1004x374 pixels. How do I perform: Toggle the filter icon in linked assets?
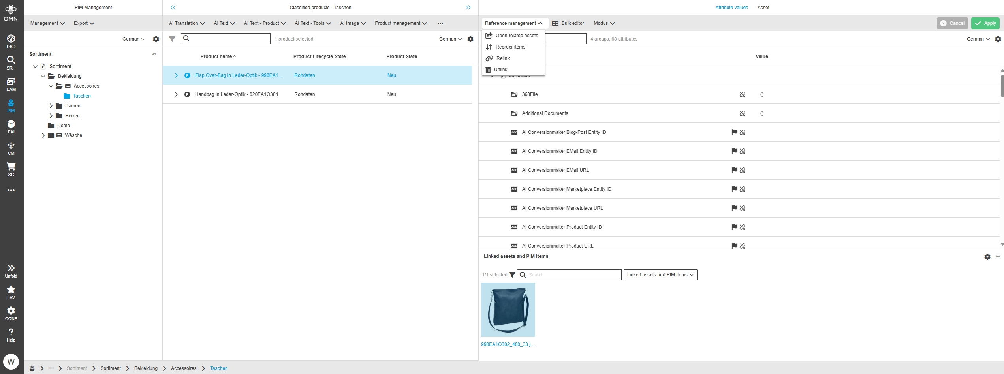(512, 275)
